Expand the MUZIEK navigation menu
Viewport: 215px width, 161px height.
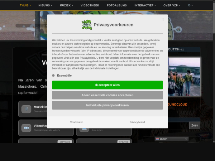click(66, 5)
